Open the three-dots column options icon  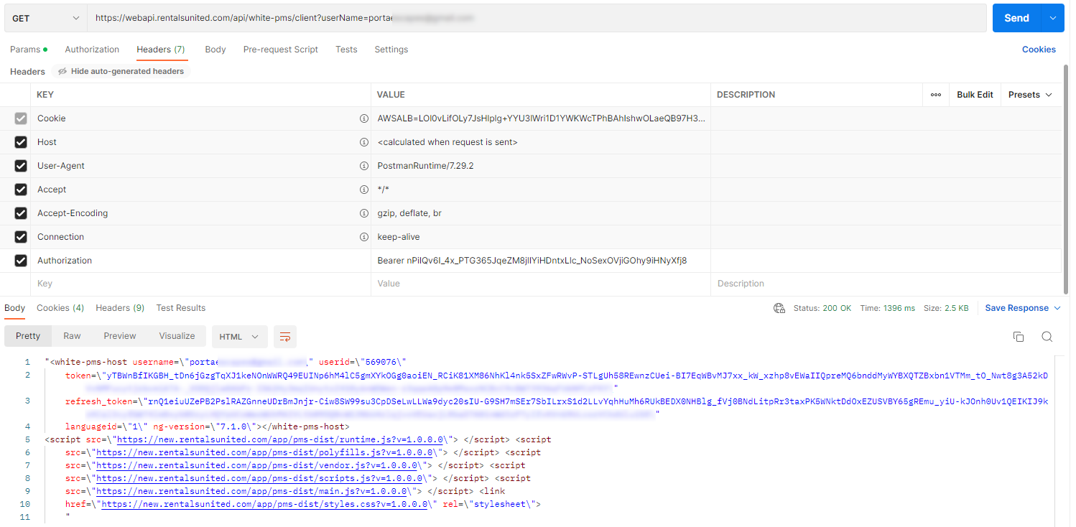pos(935,95)
